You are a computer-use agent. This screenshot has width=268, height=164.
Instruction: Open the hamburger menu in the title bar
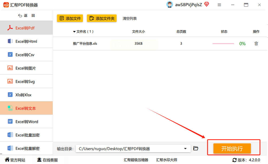219,5
